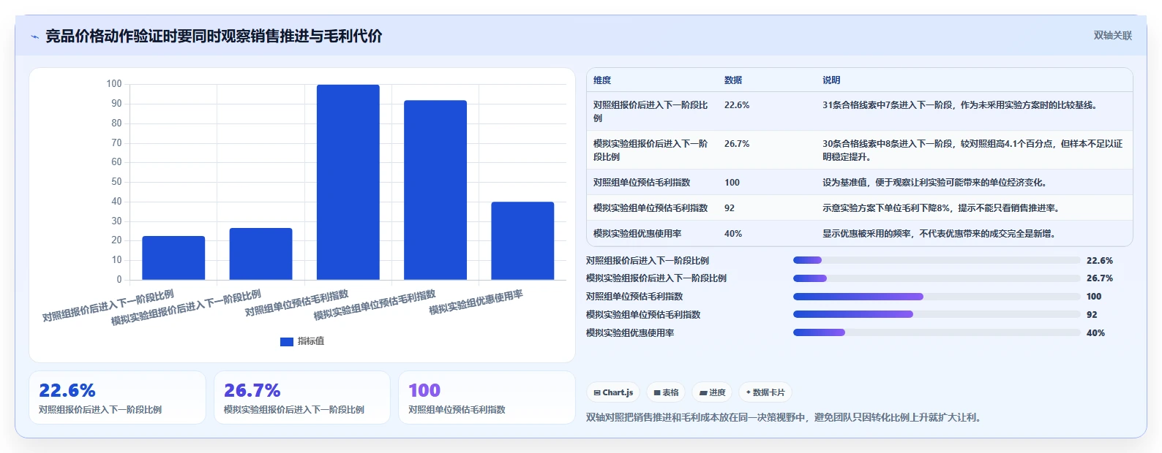Click table cell 对照组报价后进入下一阶段比例

(651, 111)
